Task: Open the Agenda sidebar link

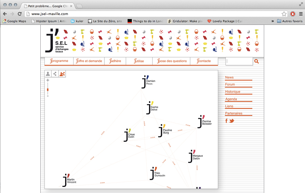Action: pyautogui.click(x=231, y=99)
